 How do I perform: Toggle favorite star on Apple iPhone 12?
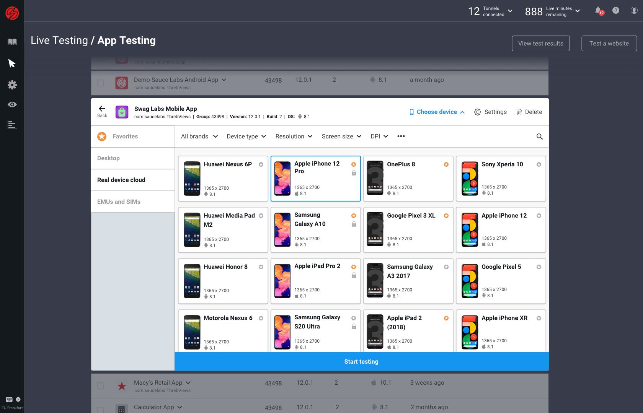[x=539, y=216]
